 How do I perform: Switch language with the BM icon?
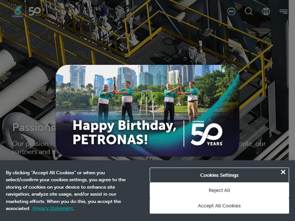(x=231, y=11)
